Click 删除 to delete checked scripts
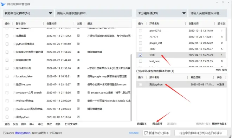Screen dimensions: 232x138 (x=24, y=124)
